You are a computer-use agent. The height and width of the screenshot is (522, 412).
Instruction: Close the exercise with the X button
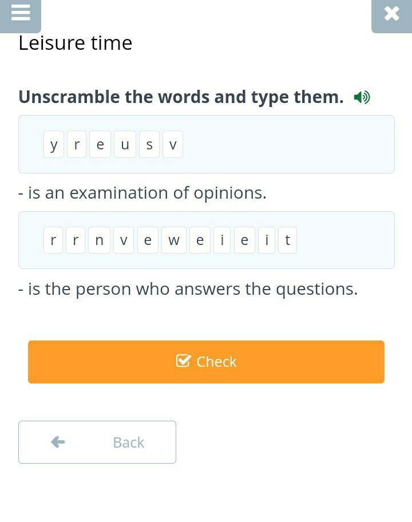(391, 14)
